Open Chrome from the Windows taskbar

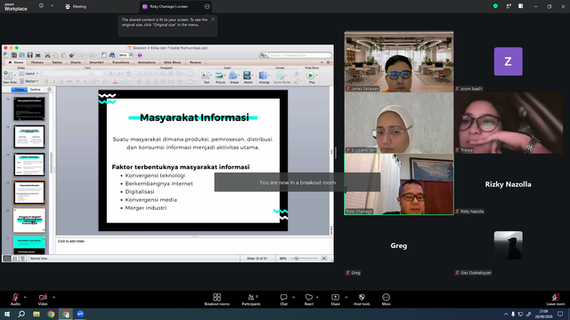tap(51, 314)
